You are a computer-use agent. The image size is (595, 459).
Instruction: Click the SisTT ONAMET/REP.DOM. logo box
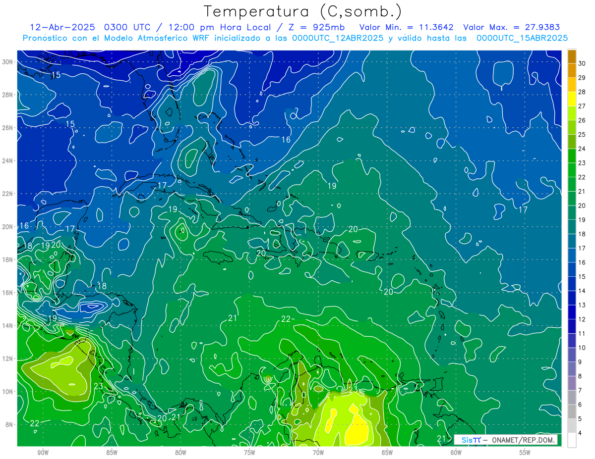click(505, 440)
